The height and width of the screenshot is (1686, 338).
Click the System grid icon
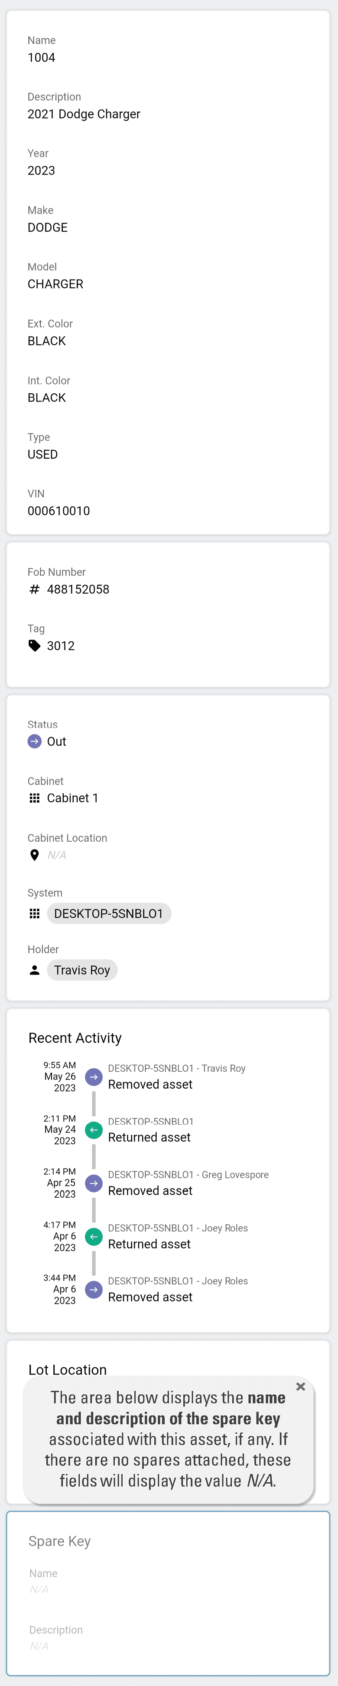click(34, 914)
